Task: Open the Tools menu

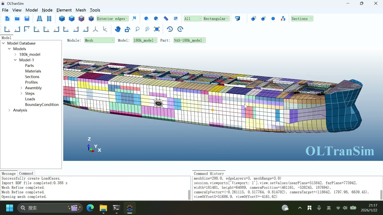Action: coord(95,10)
